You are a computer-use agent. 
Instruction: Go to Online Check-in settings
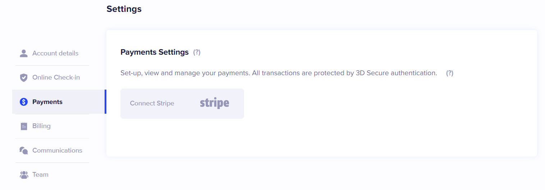(x=56, y=77)
